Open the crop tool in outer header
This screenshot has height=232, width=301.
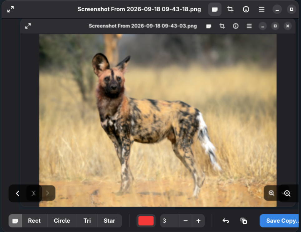(231, 9)
